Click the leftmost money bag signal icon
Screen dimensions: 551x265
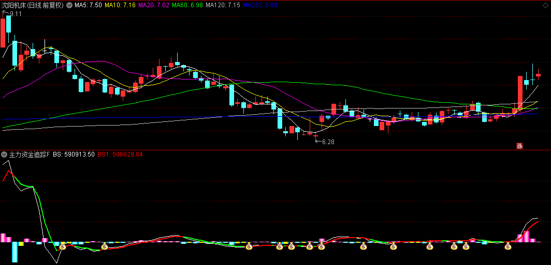63,247
